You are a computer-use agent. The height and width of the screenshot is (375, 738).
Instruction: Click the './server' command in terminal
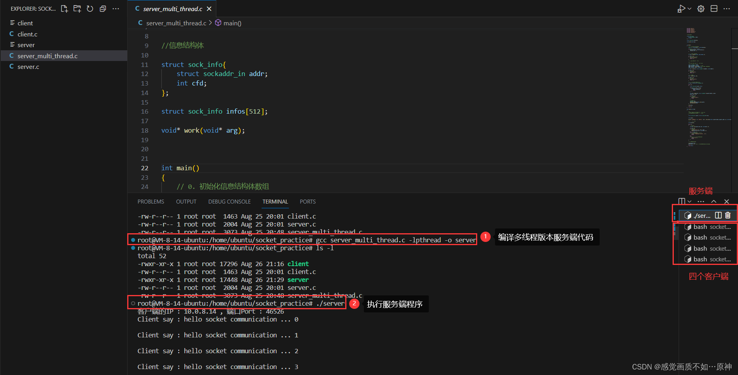[x=330, y=303]
